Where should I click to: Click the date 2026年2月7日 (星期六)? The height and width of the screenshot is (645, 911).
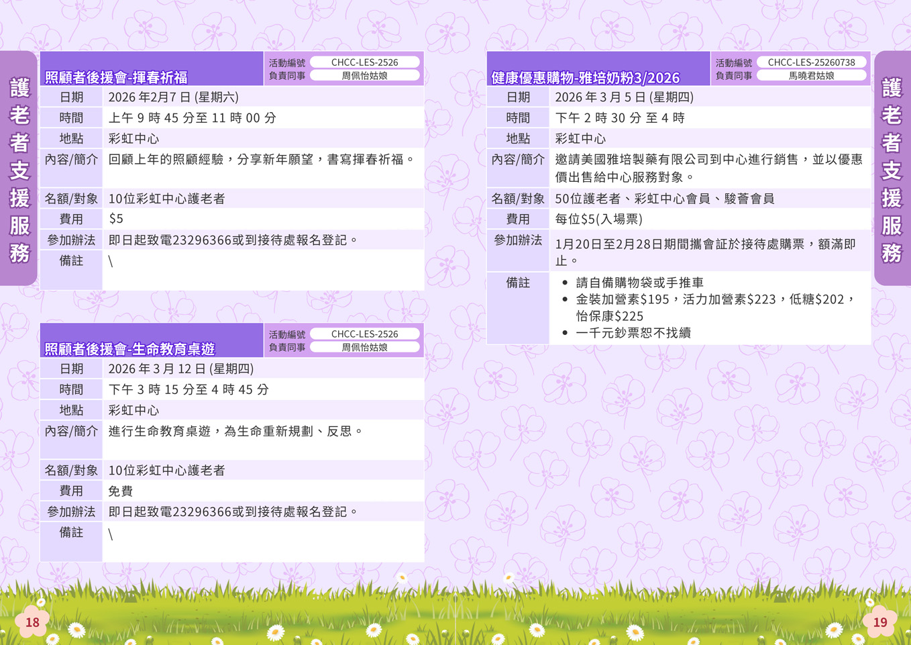[x=174, y=97]
